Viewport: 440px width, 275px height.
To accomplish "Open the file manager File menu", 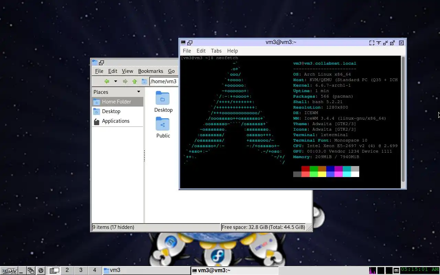I will [99, 71].
